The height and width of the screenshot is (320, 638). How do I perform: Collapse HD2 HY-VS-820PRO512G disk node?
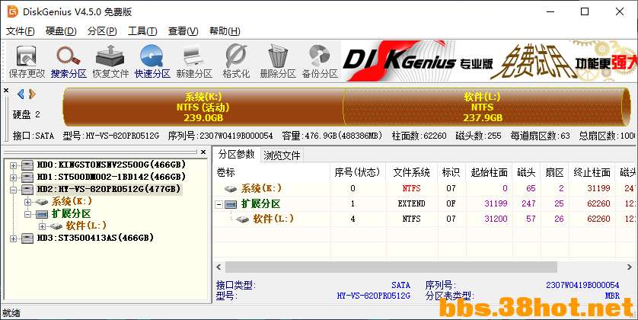tap(14, 190)
